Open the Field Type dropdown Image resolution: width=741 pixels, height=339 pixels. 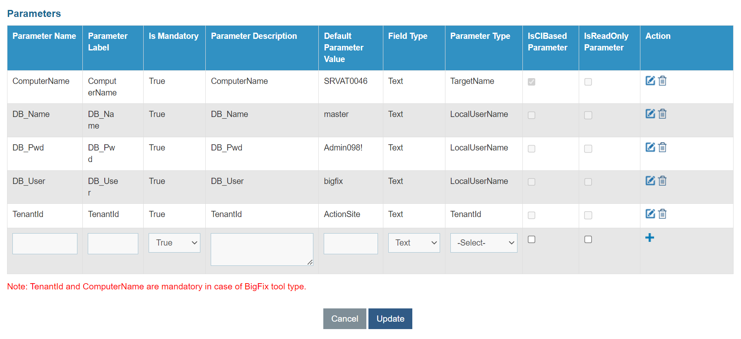414,243
